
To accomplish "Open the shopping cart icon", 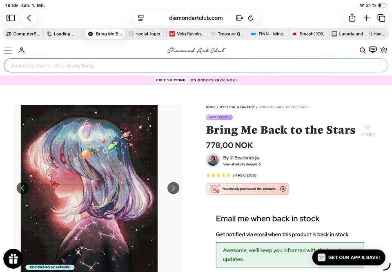I will [383, 50].
